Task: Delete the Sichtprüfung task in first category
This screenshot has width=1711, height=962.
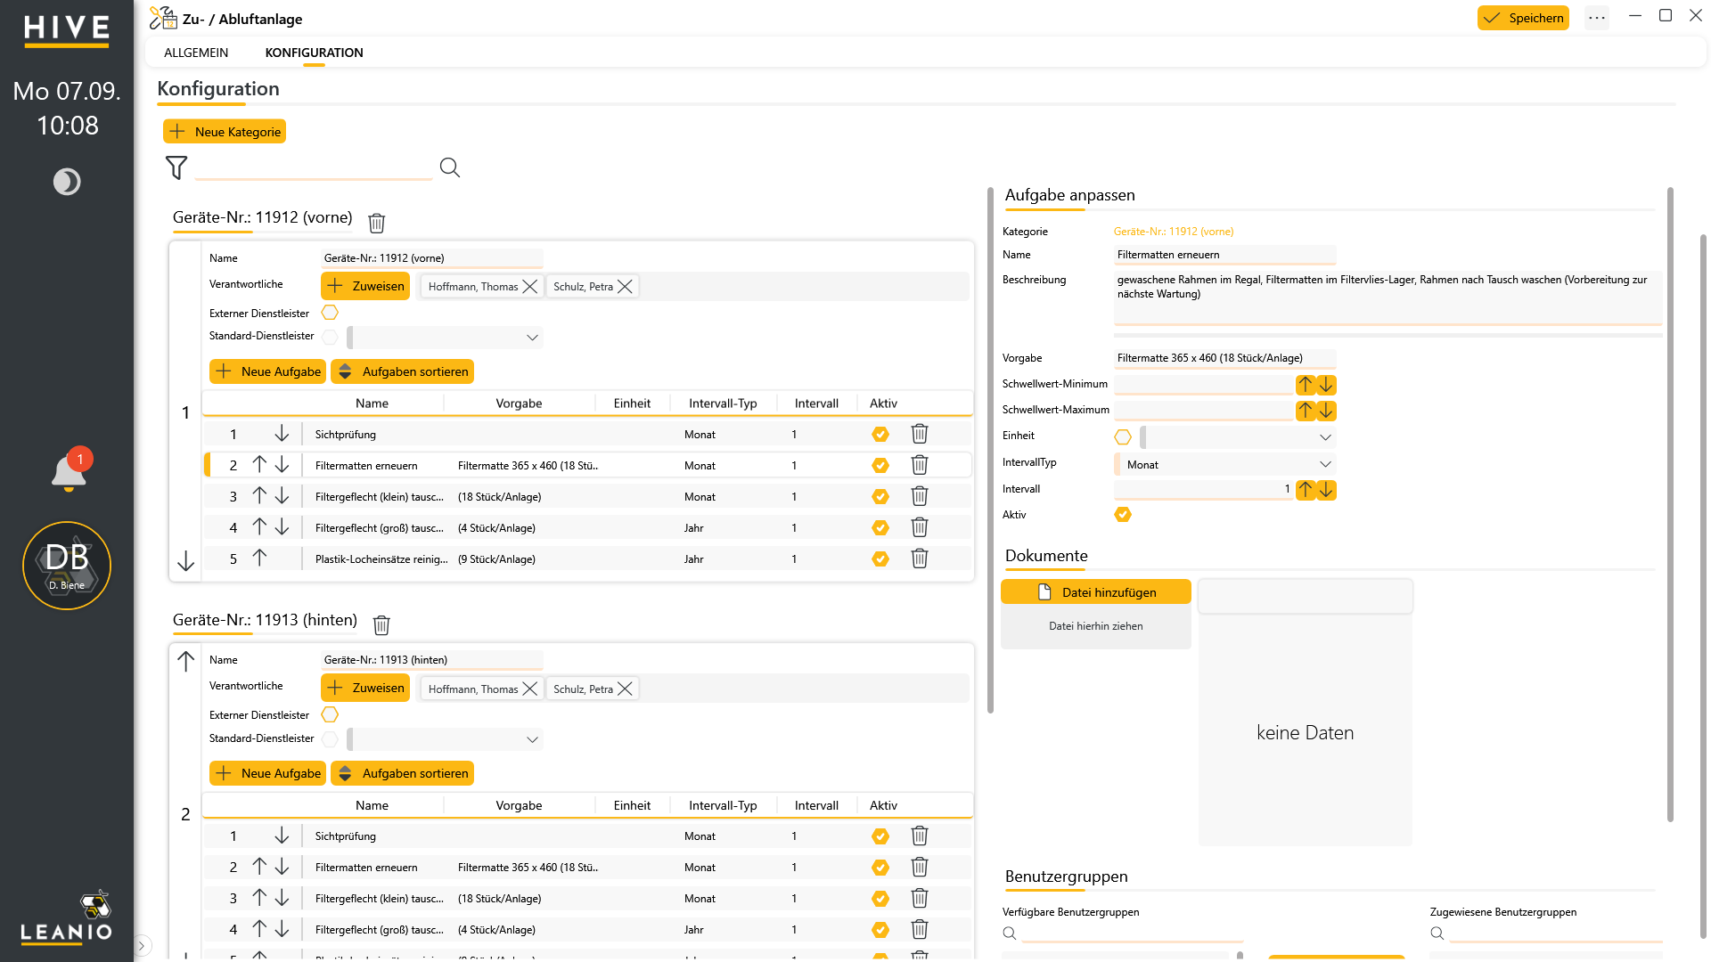Action: tap(920, 434)
